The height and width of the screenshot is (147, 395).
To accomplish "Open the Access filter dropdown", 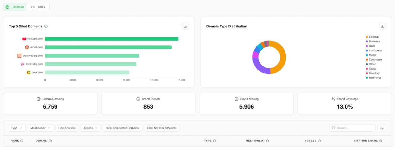I will (91, 128).
